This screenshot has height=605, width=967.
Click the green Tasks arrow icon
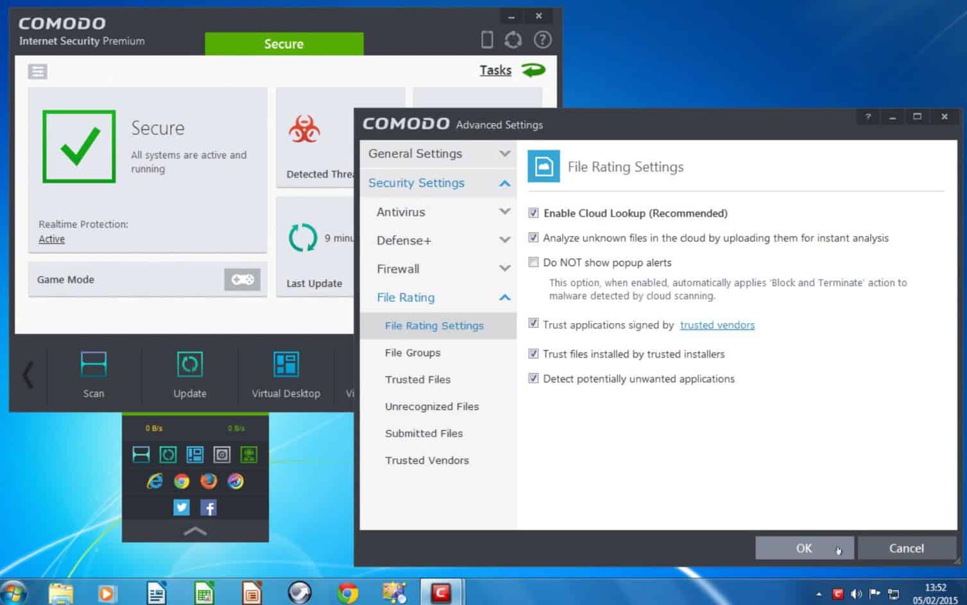coord(533,70)
